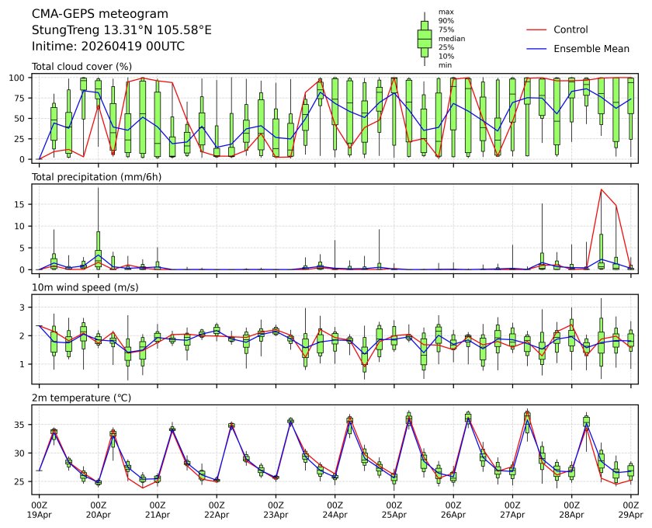Click the 00Z 24Apr x-axis tick label
The height and width of the screenshot is (528, 652).
coord(335,509)
